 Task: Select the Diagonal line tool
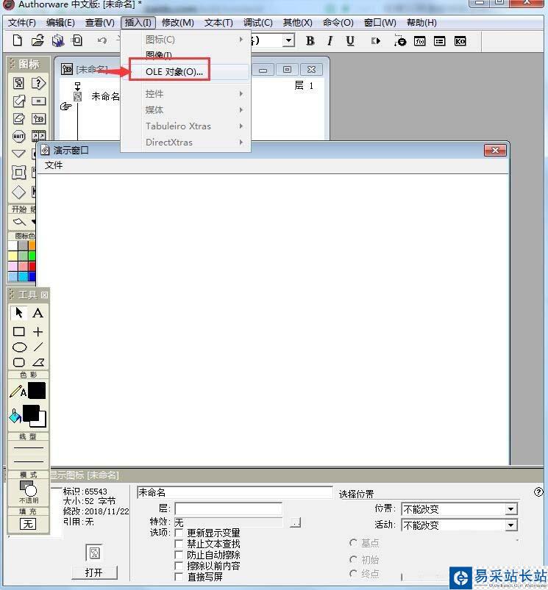pyautogui.click(x=38, y=347)
